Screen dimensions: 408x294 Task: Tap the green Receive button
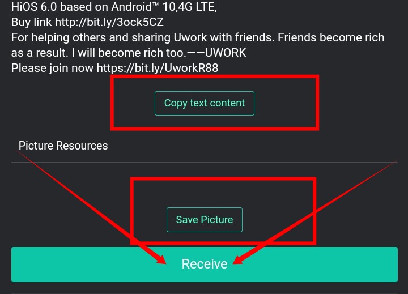204,264
